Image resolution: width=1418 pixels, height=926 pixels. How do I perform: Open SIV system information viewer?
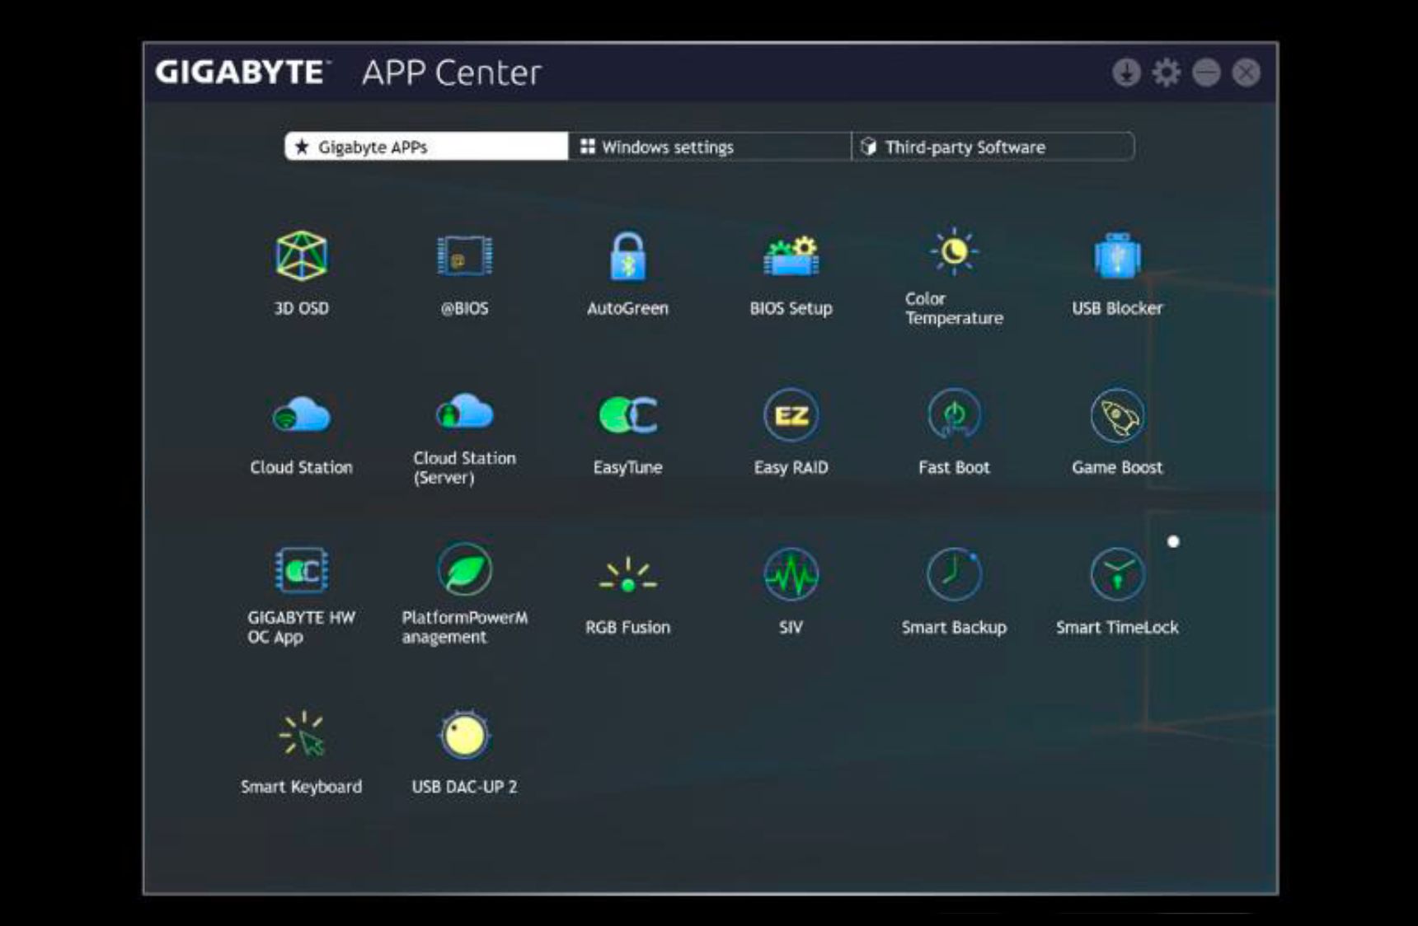[791, 574]
